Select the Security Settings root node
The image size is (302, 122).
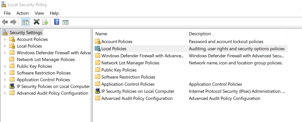26,33
